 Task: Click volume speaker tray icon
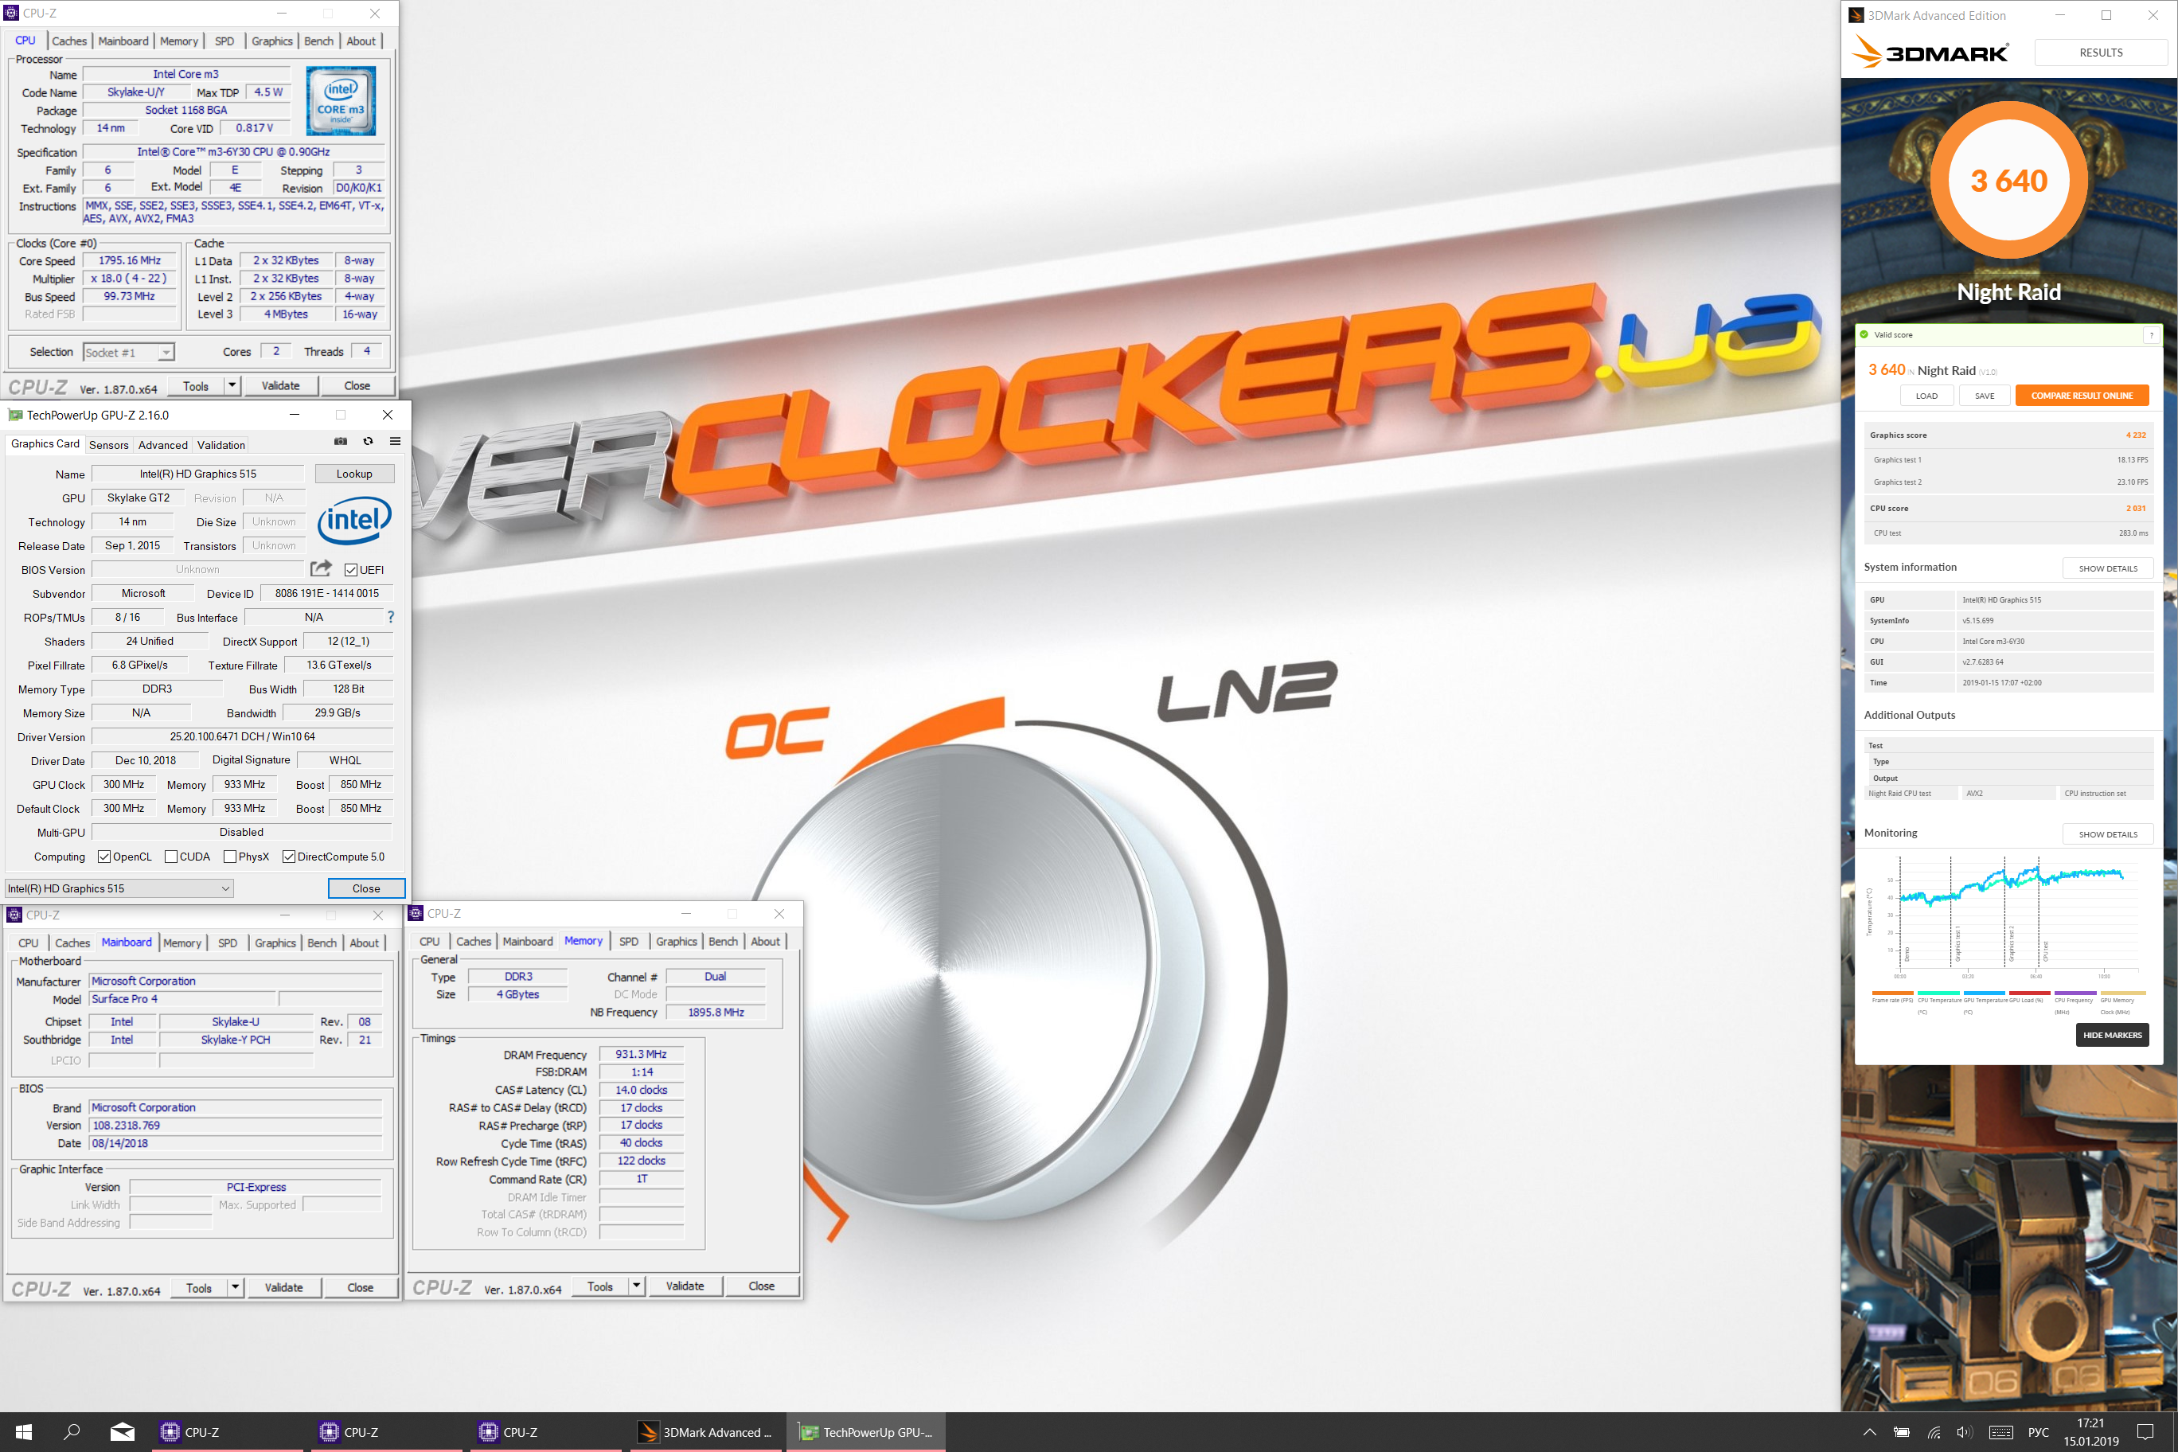(1964, 1433)
